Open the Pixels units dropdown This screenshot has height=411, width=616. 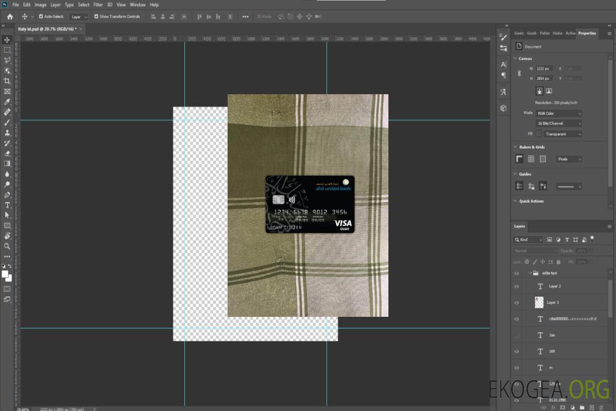click(x=569, y=159)
